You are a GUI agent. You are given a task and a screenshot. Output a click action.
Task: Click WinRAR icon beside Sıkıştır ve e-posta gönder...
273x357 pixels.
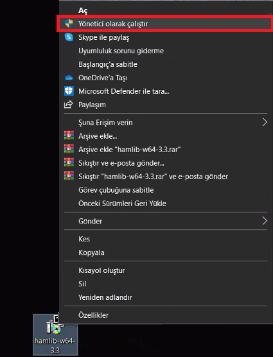[x=69, y=162]
